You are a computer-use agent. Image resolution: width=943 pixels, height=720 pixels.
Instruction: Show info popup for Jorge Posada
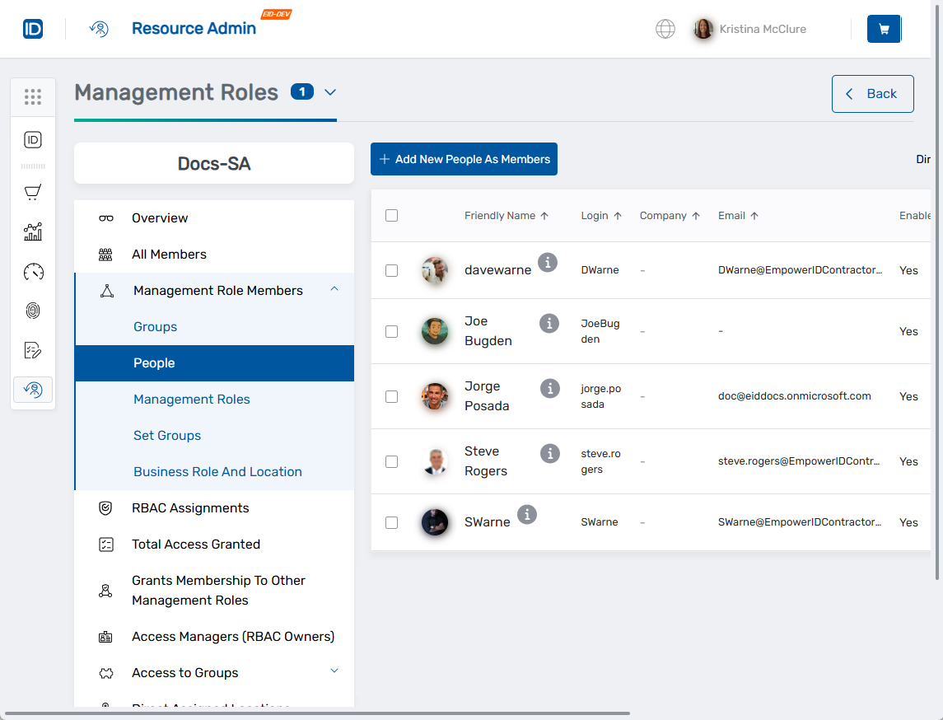(549, 388)
